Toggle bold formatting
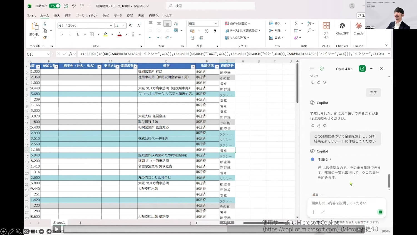This screenshot has width=417, height=235. (61, 34)
